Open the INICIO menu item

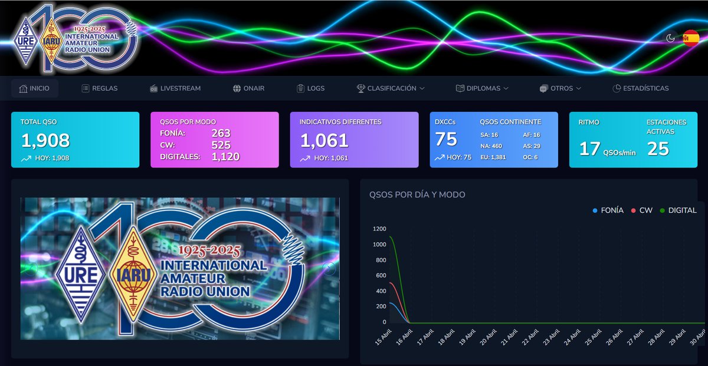tap(34, 88)
